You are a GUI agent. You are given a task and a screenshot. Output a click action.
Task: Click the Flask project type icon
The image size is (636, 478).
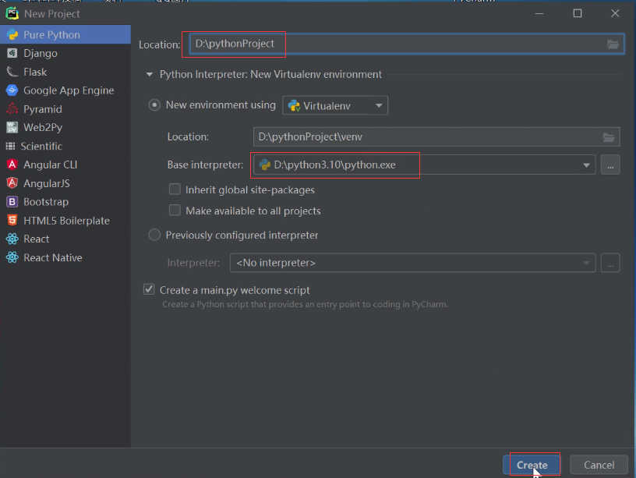click(x=12, y=72)
